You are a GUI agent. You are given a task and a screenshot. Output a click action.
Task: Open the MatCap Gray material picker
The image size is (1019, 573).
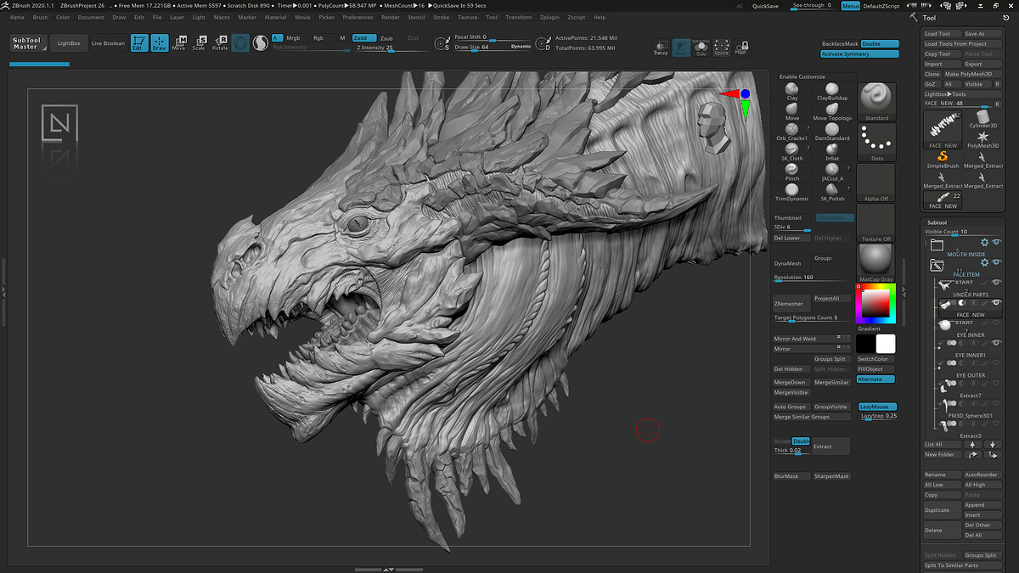click(x=876, y=263)
